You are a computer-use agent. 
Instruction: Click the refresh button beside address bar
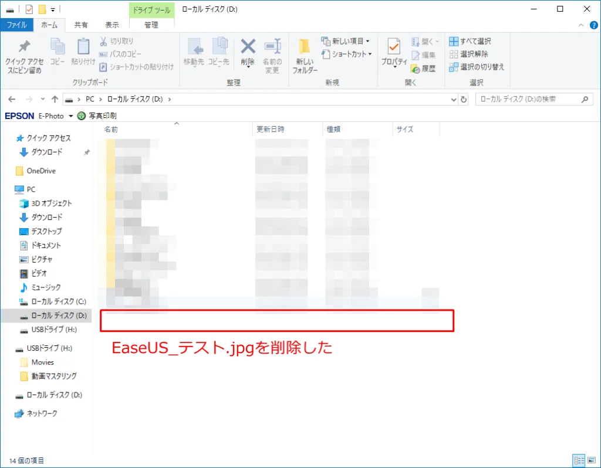coord(464,100)
